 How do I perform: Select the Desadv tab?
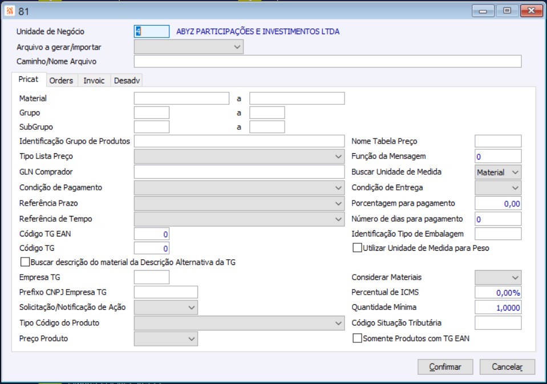[127, 80]
